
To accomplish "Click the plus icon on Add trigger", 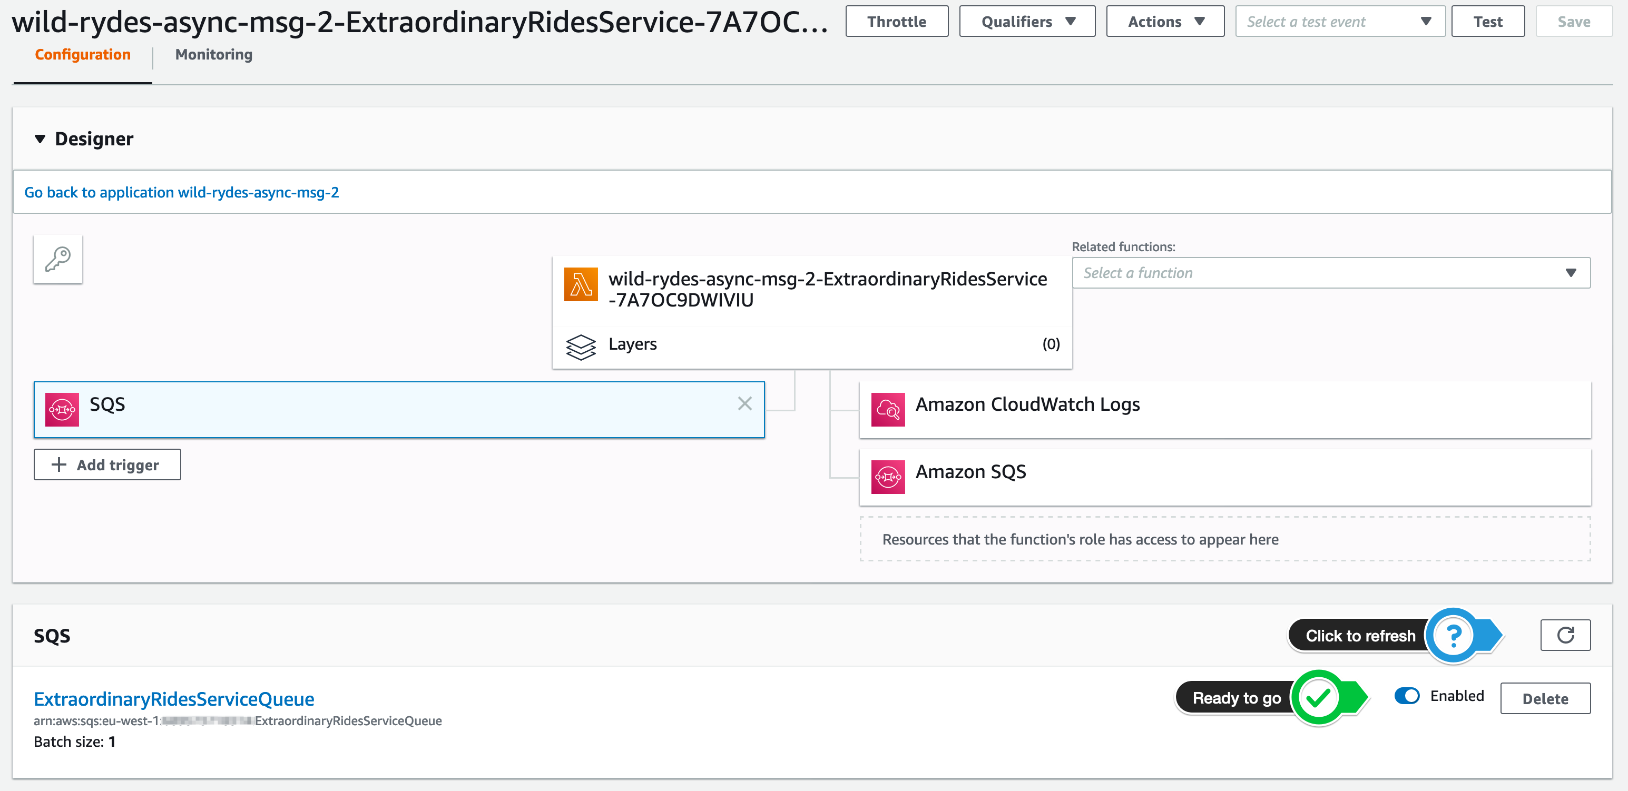I will point(59,464).
